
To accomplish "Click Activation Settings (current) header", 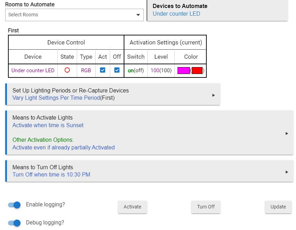I will 166,42.
